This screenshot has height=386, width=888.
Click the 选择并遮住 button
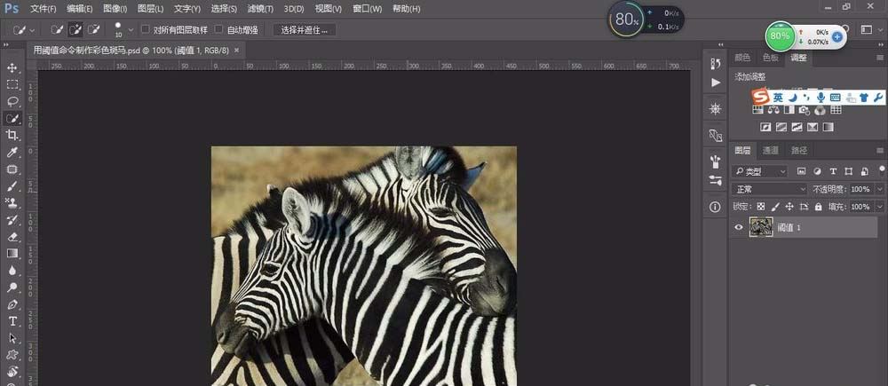pos(304,30)
